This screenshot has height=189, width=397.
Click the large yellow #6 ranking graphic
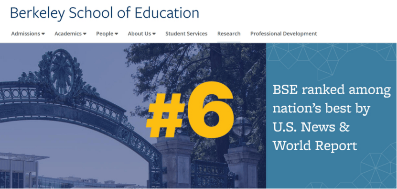click(x=190, y=110)
